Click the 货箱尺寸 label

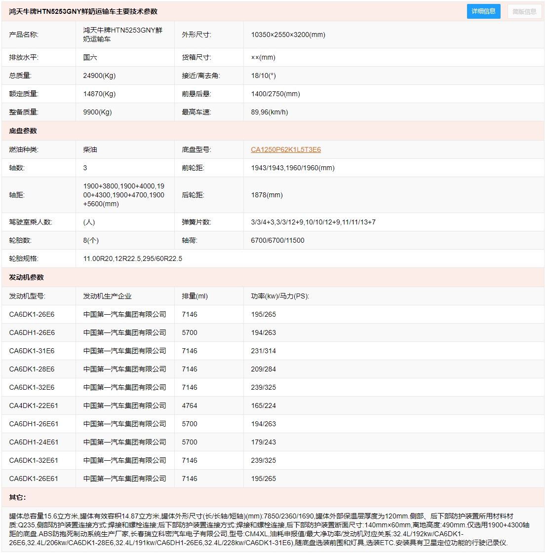click(196, 57)
